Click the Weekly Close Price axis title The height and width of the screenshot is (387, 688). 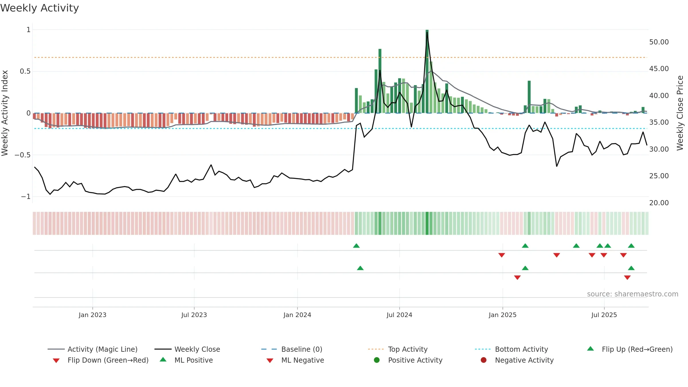(x=680, y=113)
